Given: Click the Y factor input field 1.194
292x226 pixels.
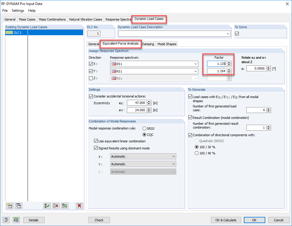Looking at the screenshot, I should click(x=217, y=71).
